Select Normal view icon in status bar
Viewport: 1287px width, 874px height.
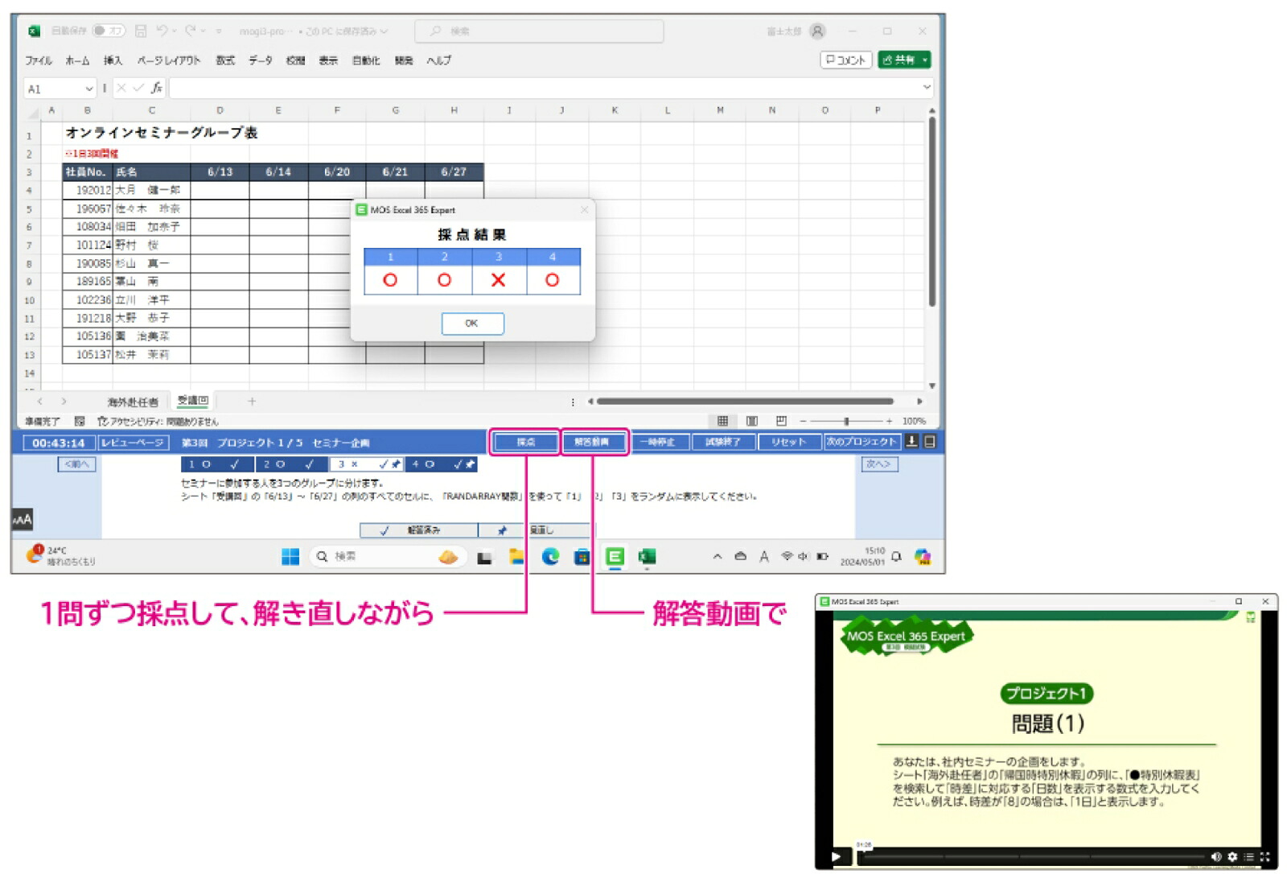click(722, 421)
